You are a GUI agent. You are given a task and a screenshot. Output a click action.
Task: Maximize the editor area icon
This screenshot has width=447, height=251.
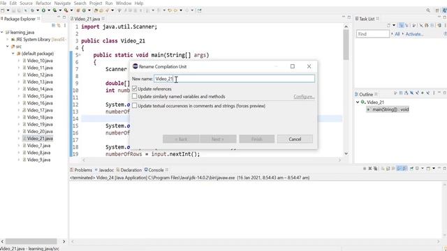(x=349, y=17)
